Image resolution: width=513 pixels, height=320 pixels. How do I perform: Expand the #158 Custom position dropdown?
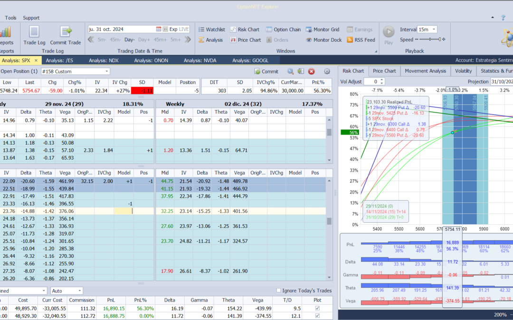click(107, 72)
